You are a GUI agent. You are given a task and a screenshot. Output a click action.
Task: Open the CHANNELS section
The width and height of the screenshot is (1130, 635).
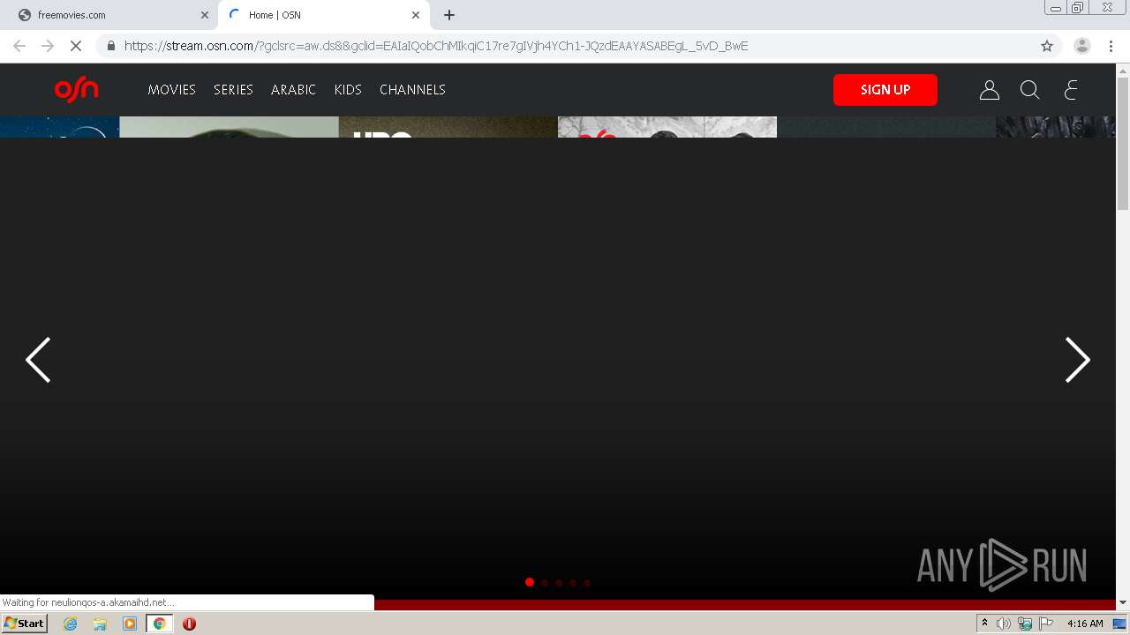pos(412,89)
